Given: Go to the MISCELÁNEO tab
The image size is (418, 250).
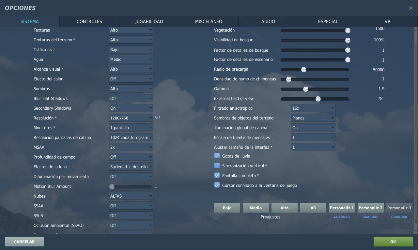Looking at the screenshot, I should [209, 21].
